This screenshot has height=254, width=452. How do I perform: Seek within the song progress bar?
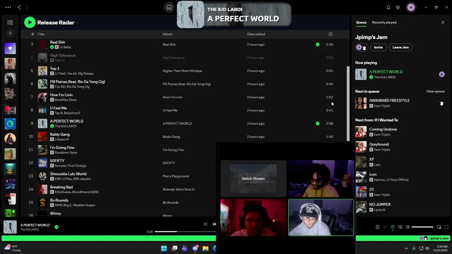pos(185,232)
